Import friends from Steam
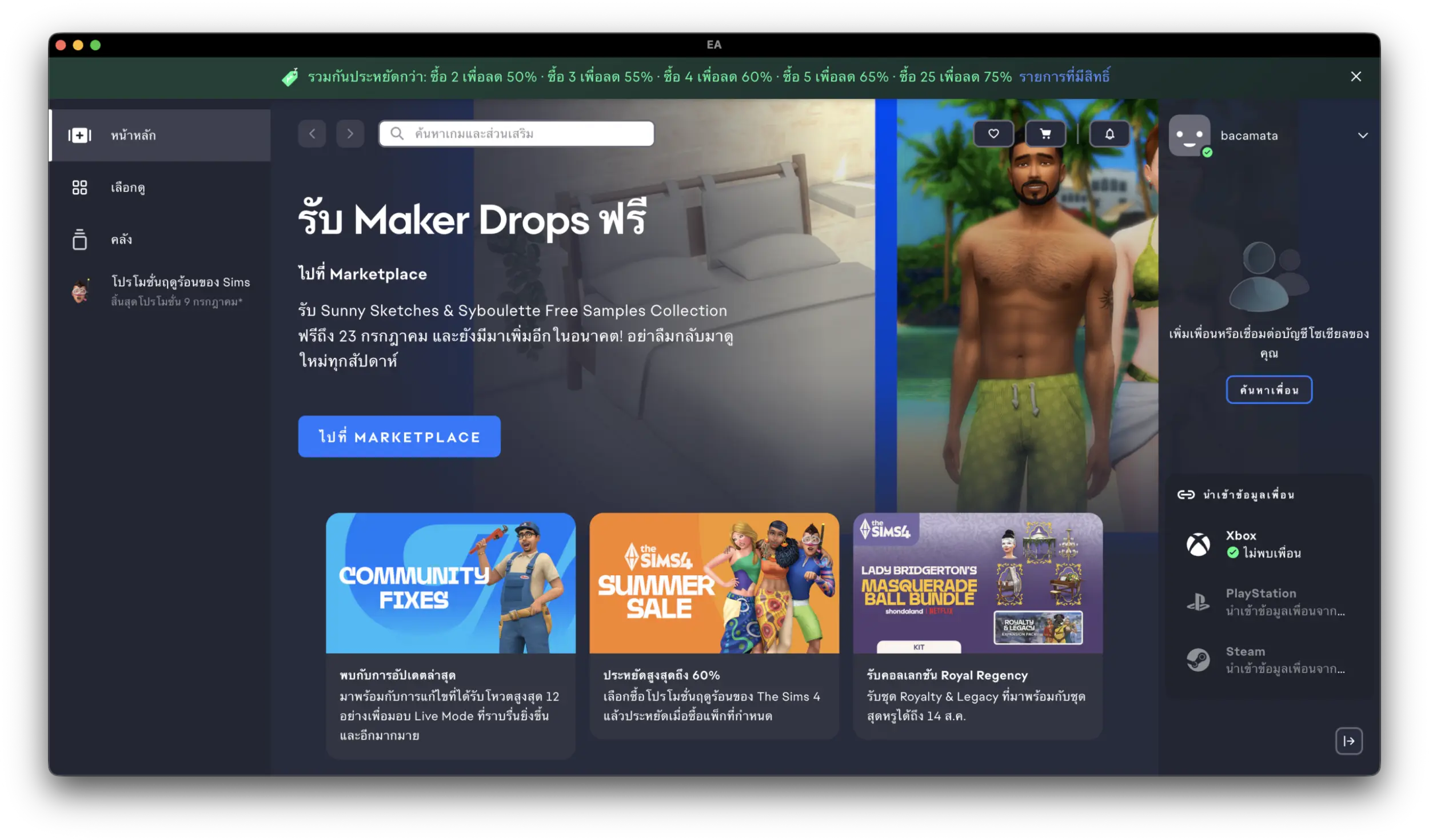Screen dimensions: 1429x840 point(1269,660)
